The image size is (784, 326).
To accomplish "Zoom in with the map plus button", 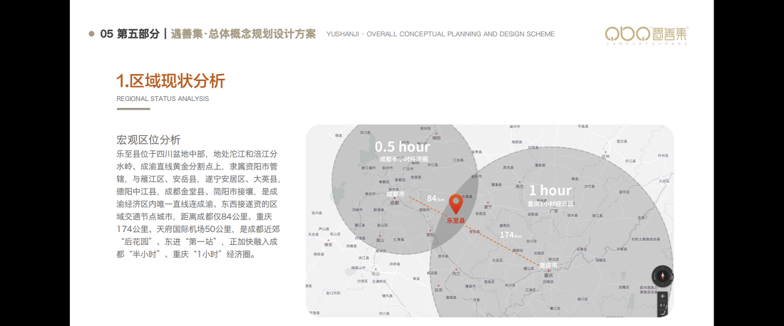I will coord(663,296).
